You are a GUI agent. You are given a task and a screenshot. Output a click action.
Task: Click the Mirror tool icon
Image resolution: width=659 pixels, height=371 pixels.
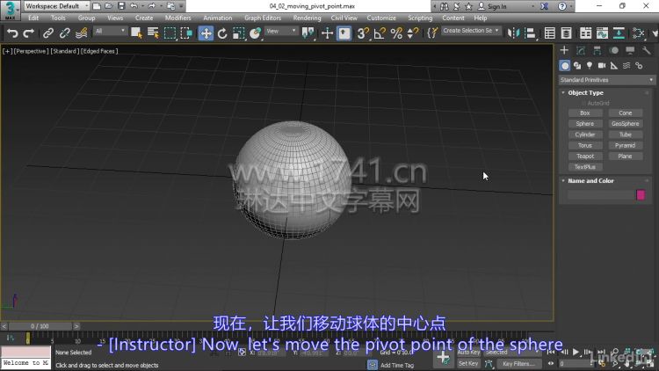pyautogui.click(x=514, y=33)
